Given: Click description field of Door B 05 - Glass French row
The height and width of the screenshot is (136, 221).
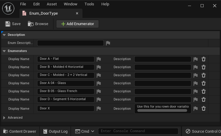Looking at the screenshot, I should [x=163, y=91].
